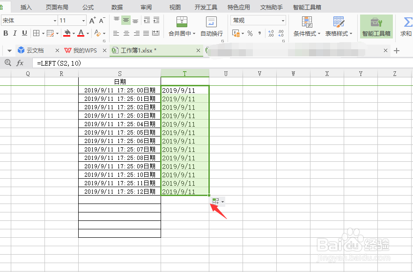
Task: Open the 审阅 ribbon tab
Action: coord(146,7)
